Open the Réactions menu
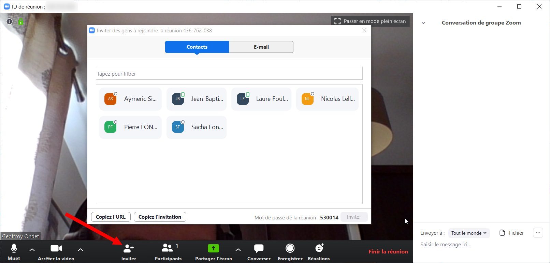This screenshot has width=550, height=263. 319,252
